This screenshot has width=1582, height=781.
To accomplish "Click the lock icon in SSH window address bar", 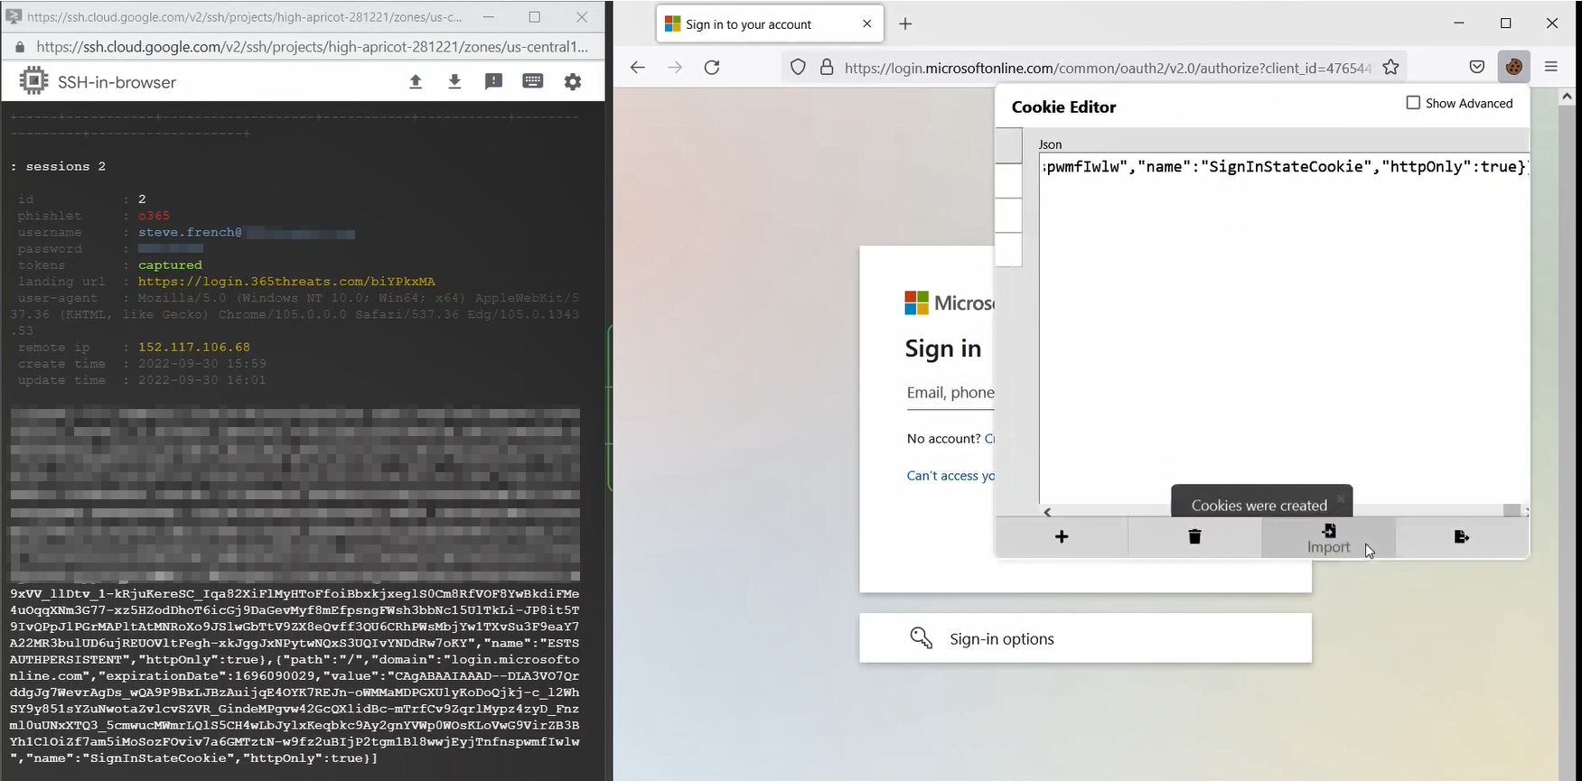I will [x=20, y=47].
